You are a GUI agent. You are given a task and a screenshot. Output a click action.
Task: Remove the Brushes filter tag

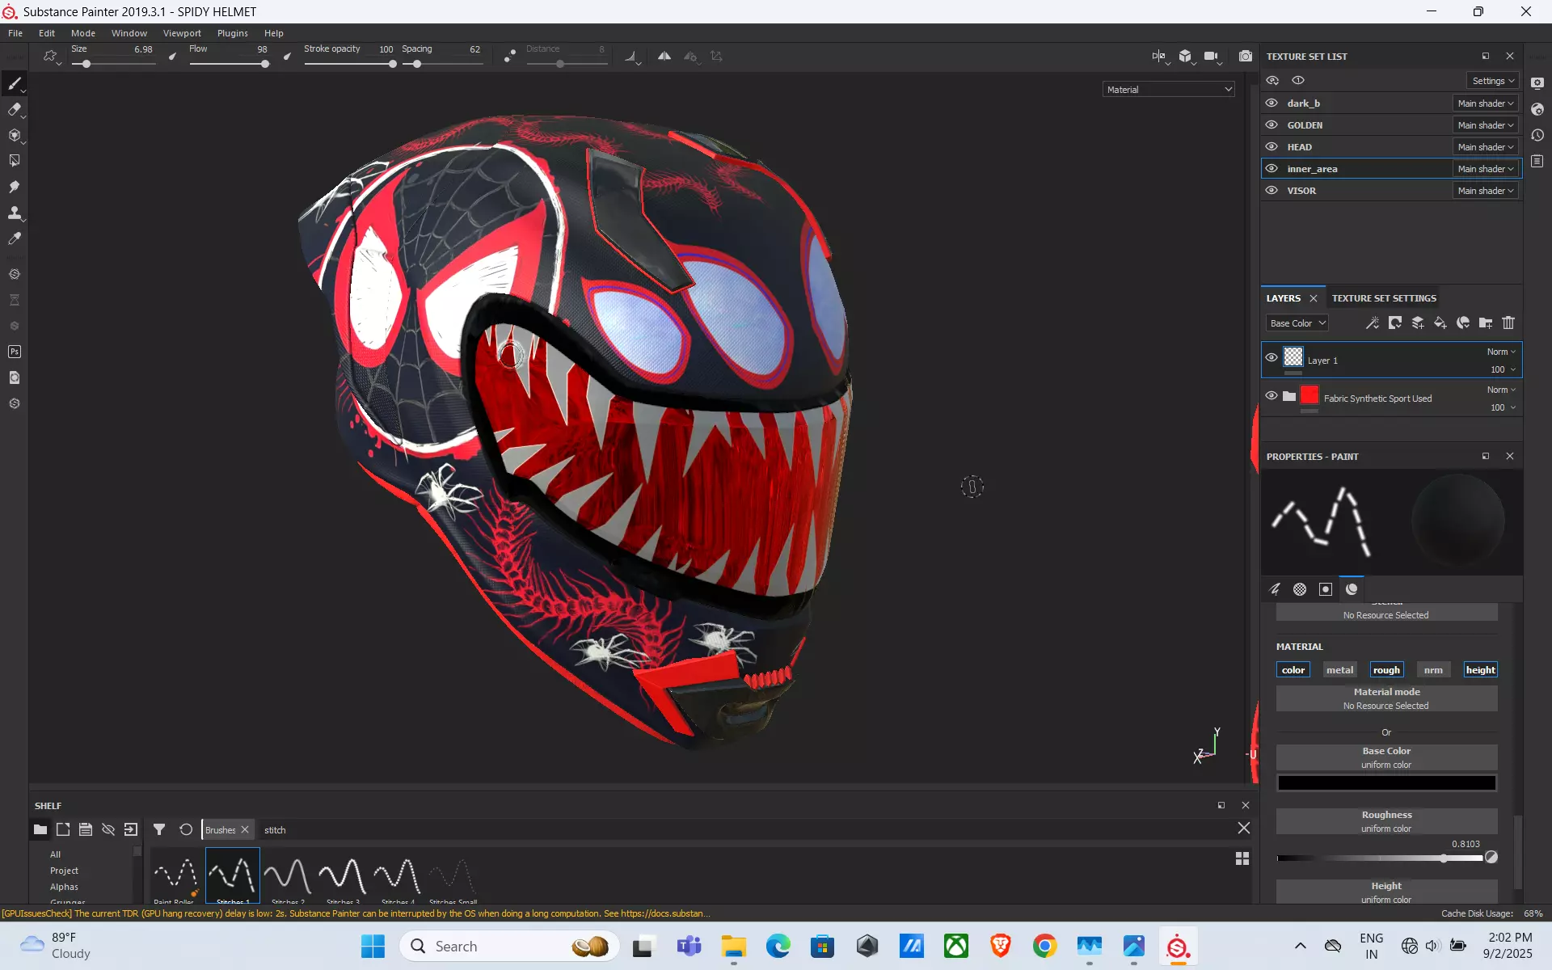pos(245,830)
